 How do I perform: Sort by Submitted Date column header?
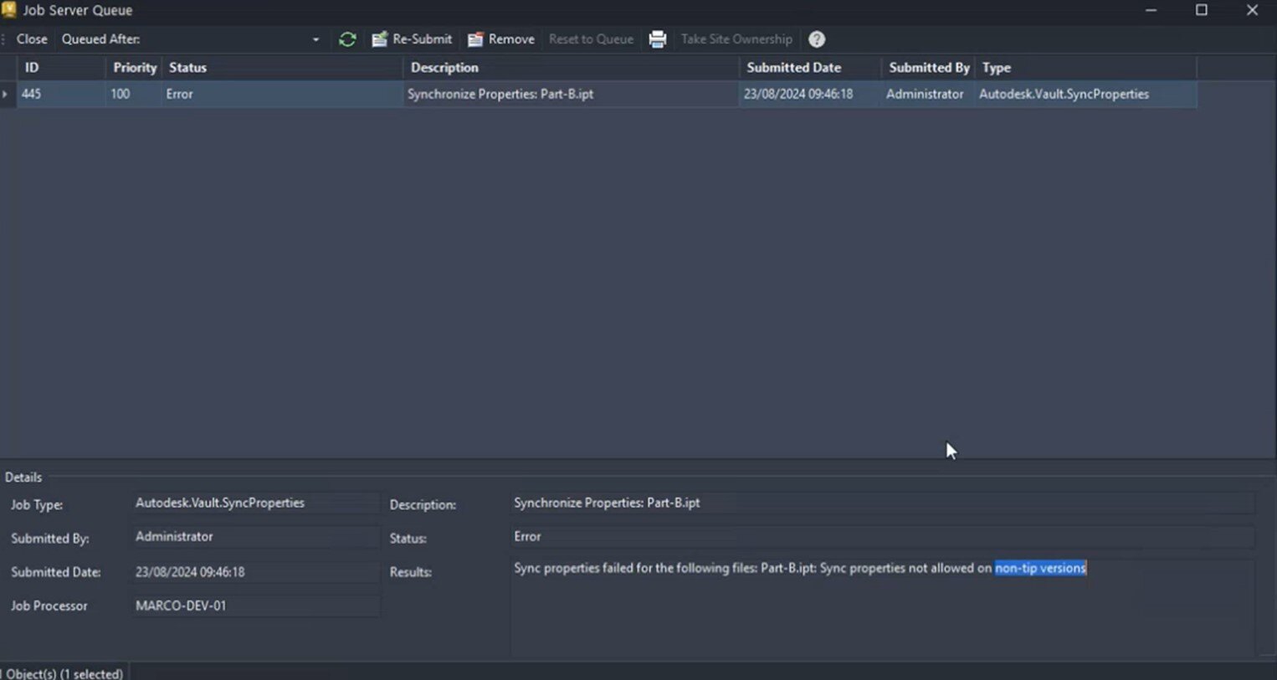793,68
